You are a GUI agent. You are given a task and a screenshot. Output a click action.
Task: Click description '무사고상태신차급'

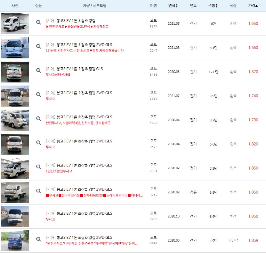coord(58,75)
